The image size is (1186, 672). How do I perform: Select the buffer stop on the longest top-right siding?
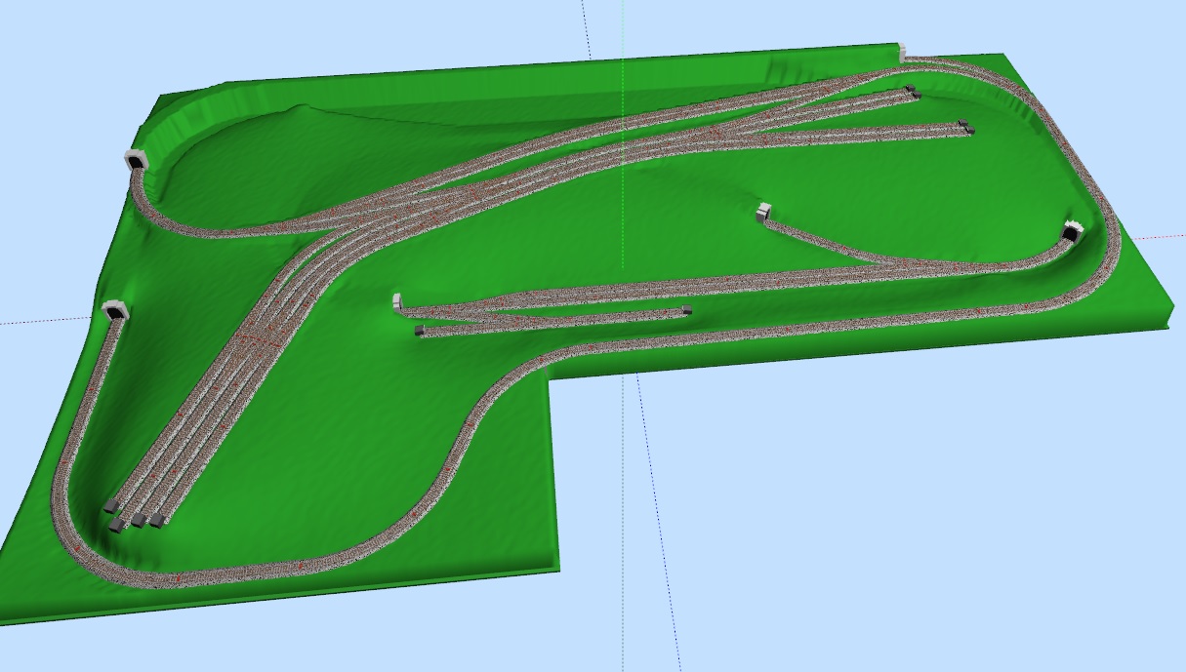coord(965,126)
